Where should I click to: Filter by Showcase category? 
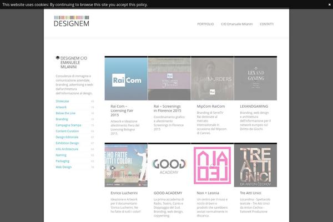click(62, 101)
